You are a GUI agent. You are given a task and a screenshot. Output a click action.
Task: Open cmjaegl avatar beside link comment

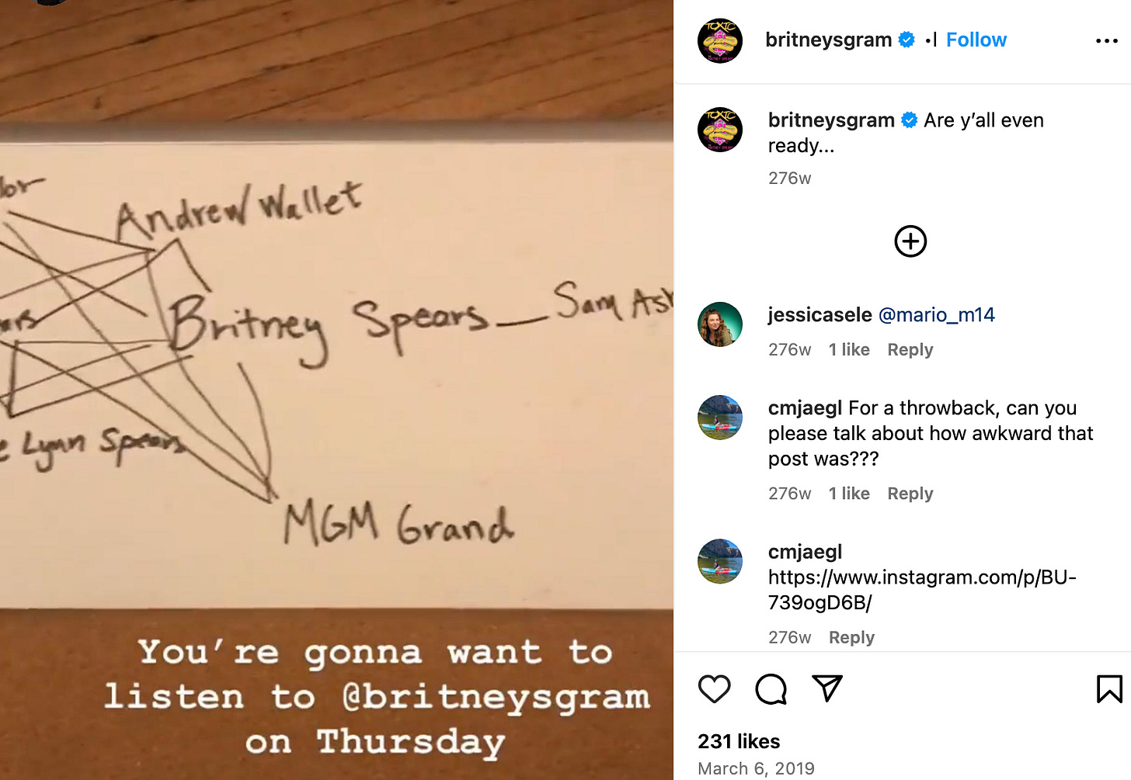pyautogui.click(x=720, y=561)
